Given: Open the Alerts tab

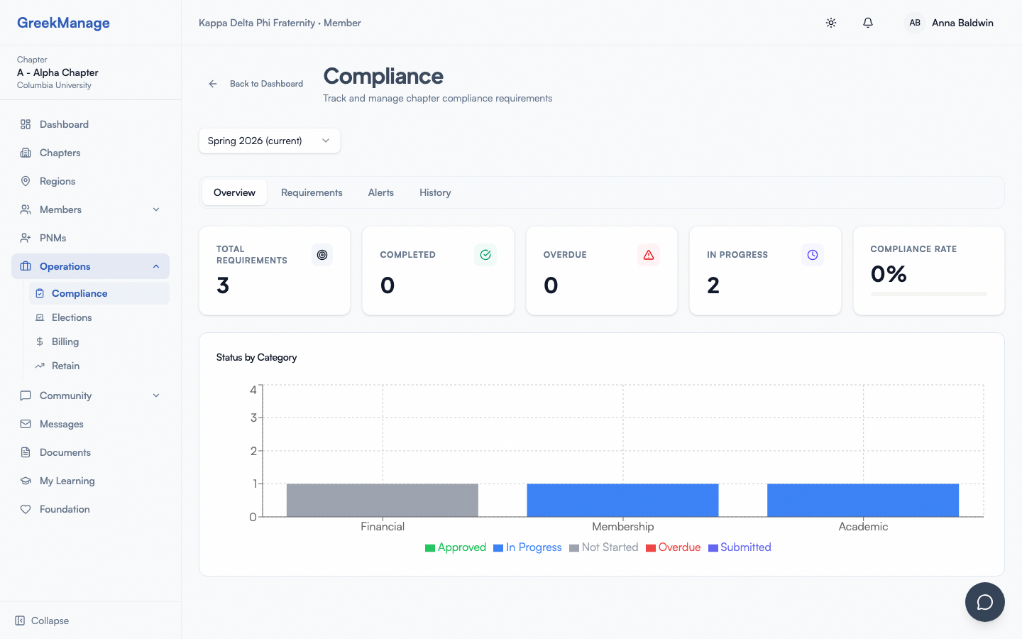Looking at the screenshot, I should click(x=380, y=192).
